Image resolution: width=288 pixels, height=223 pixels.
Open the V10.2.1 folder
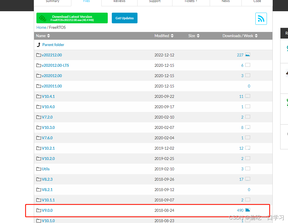tap(48, 148)
